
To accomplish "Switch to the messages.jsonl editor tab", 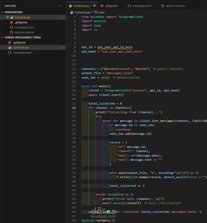I will click(x=142, y=6).
